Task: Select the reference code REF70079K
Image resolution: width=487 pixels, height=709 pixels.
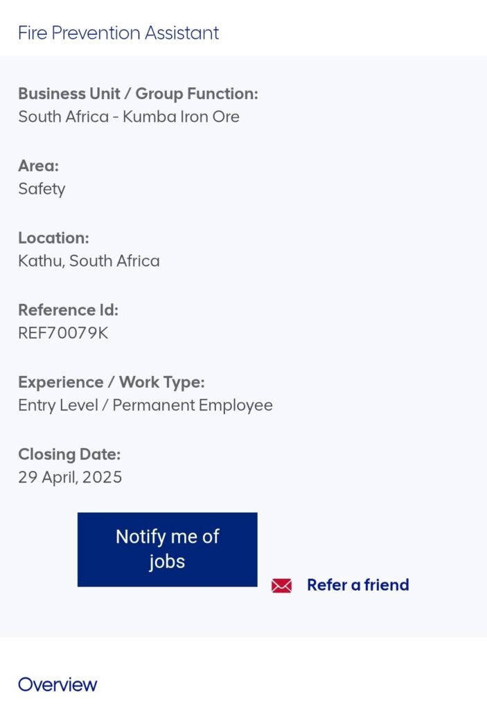Action: [63, 333]
